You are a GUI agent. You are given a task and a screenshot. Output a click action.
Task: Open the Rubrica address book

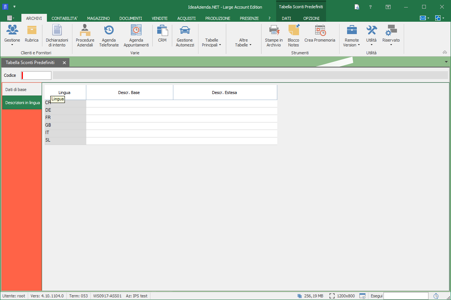(32, 34)
